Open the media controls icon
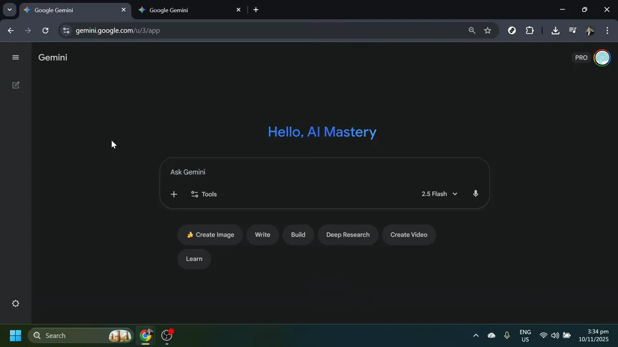 573,30
